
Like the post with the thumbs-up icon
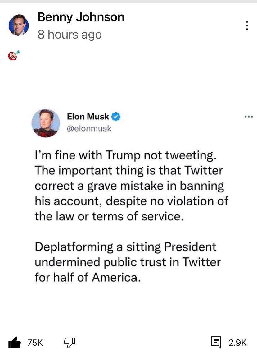coord(14,343)
